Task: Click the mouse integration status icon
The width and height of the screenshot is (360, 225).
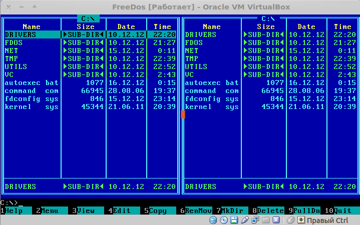Action: [x=291, y=220]
